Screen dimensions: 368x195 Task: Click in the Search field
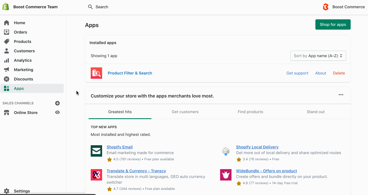tap(102, 7)
